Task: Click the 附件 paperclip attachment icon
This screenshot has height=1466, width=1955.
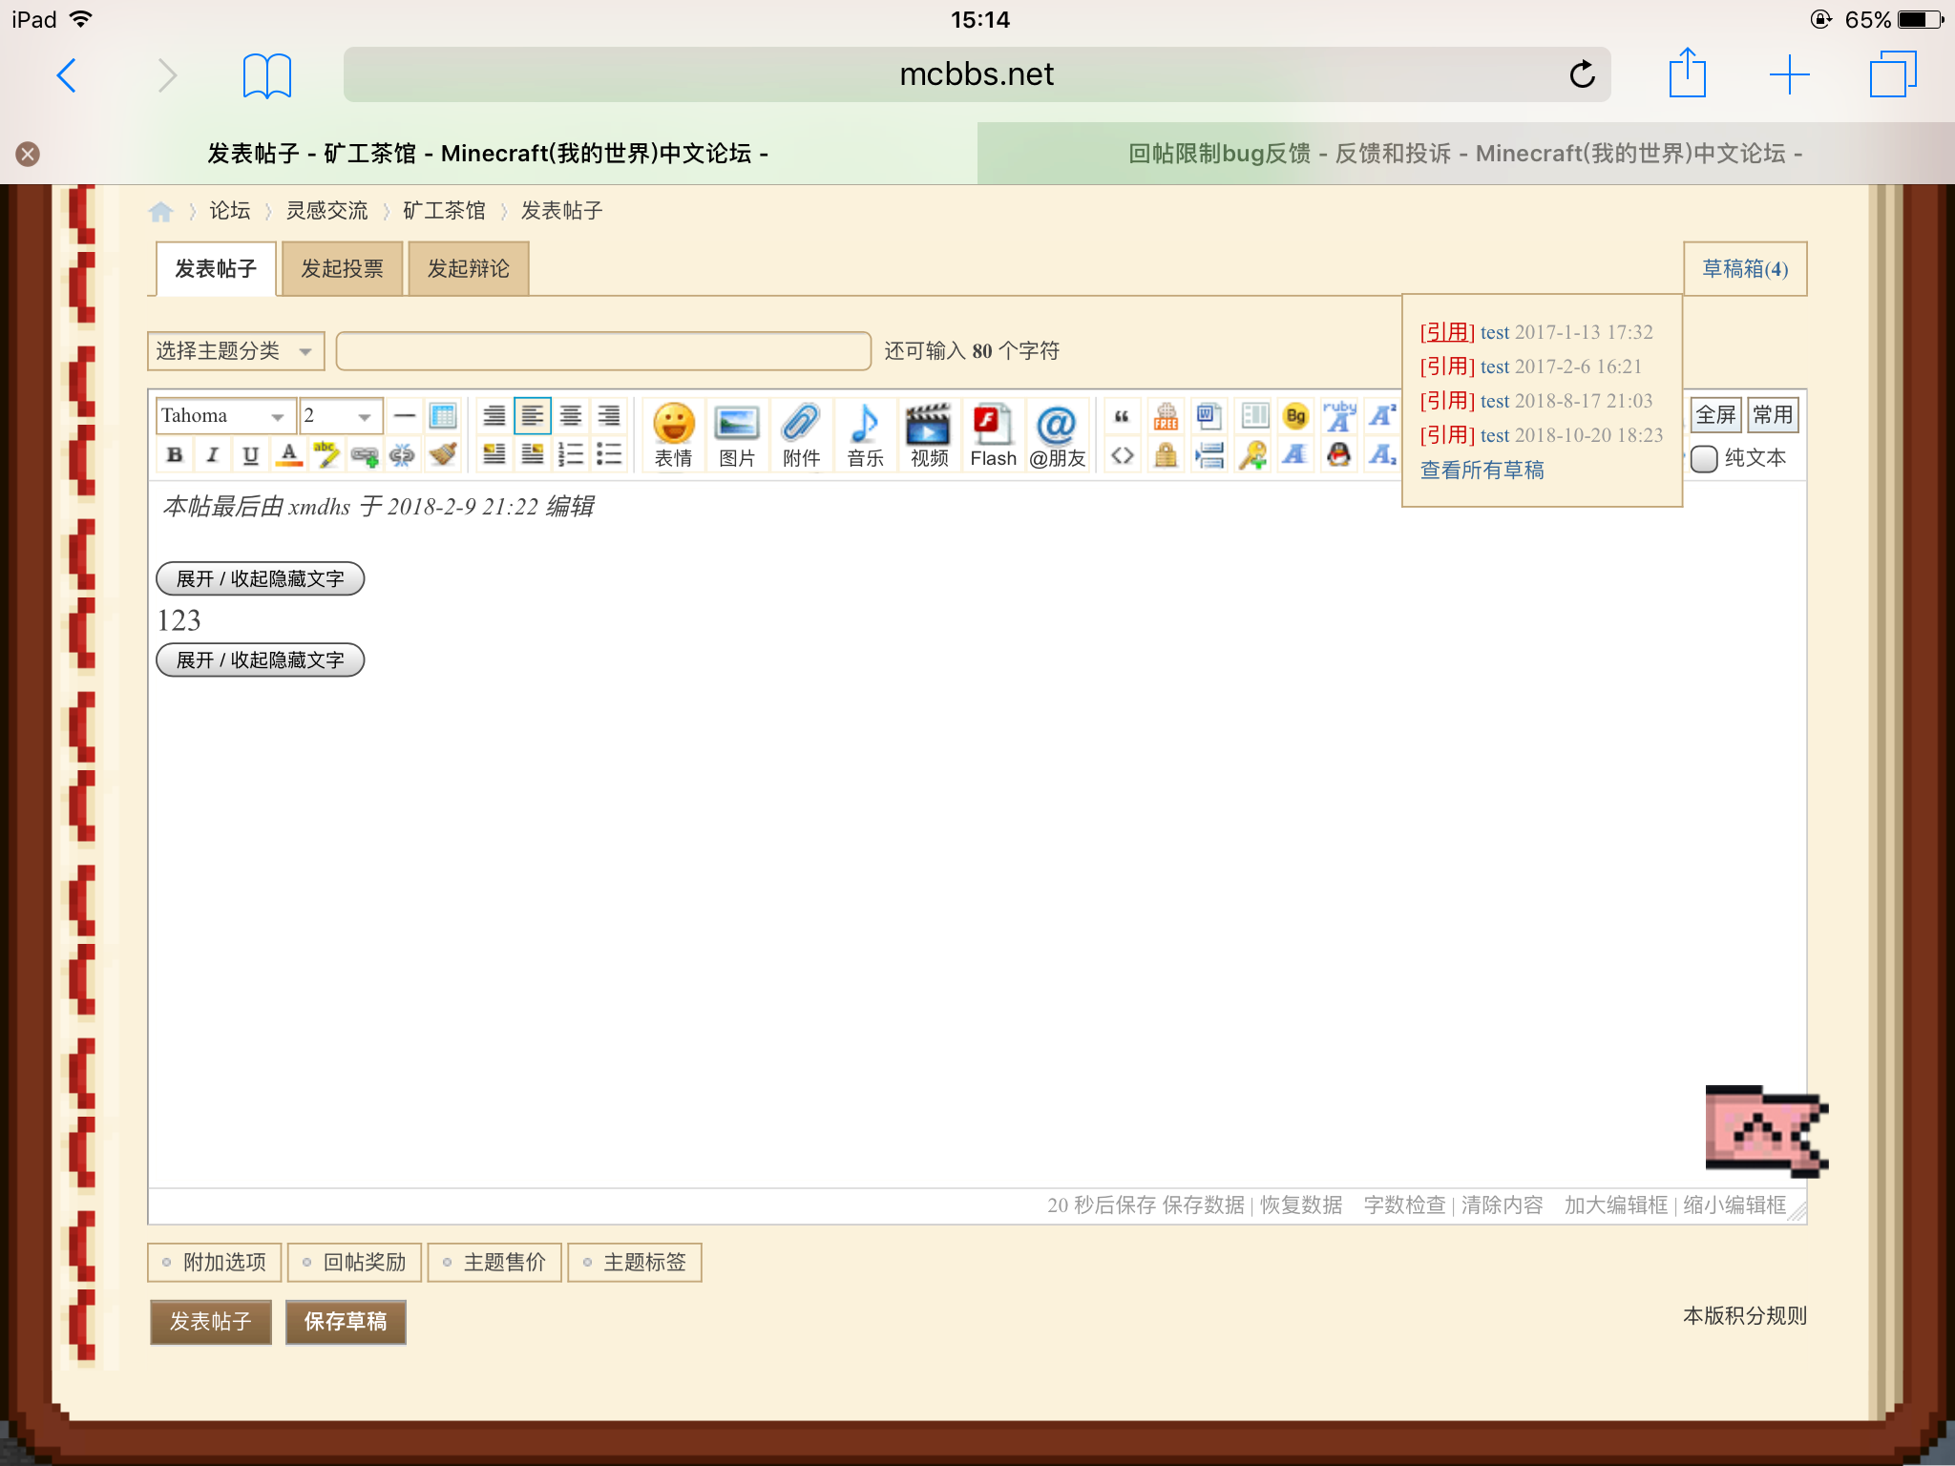Action: [x=801, y=434]
